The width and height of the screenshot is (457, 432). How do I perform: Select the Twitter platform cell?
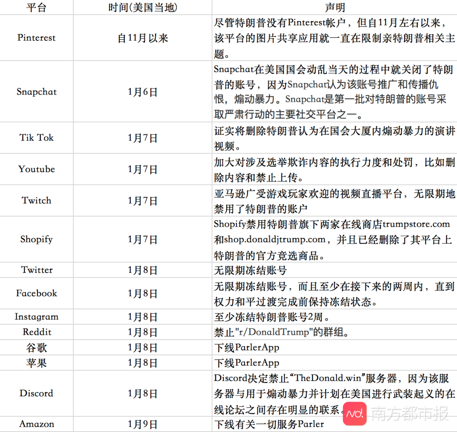(36, 270)
